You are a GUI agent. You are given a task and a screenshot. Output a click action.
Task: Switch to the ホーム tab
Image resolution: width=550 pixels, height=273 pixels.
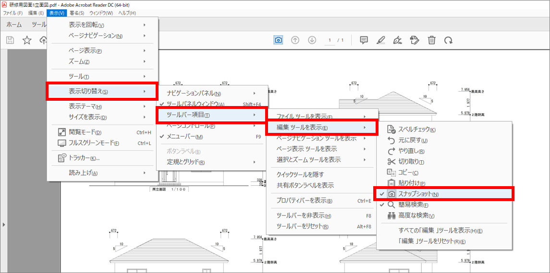[14, 24]
